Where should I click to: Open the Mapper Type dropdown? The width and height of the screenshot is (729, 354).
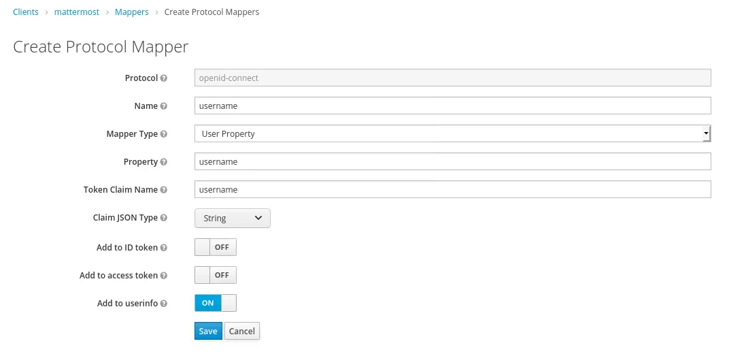point(452,134)
